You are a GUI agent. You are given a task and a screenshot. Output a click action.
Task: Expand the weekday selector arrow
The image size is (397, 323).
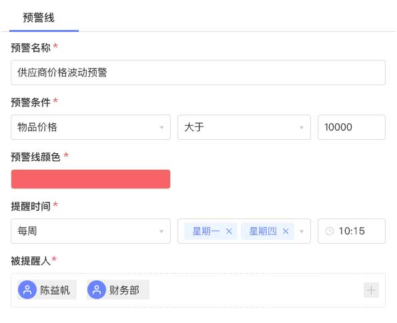pos(302,231)
